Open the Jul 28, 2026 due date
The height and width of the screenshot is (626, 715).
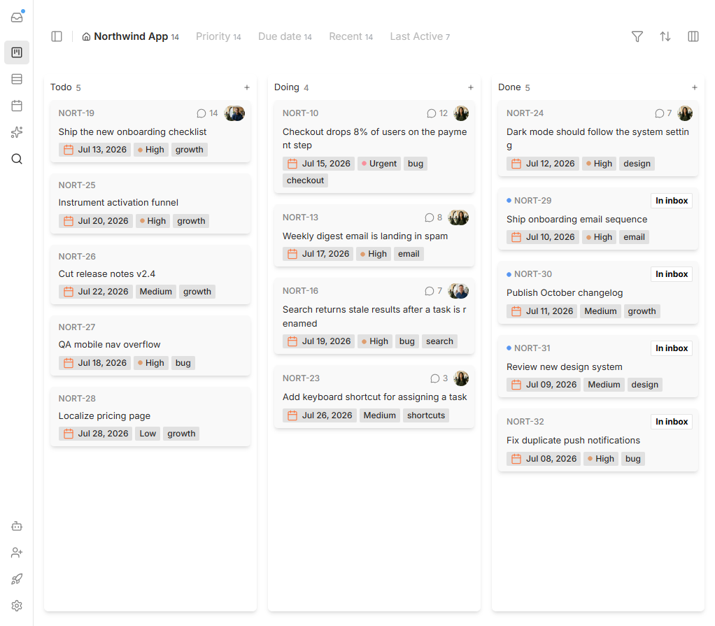coord(96,434)
